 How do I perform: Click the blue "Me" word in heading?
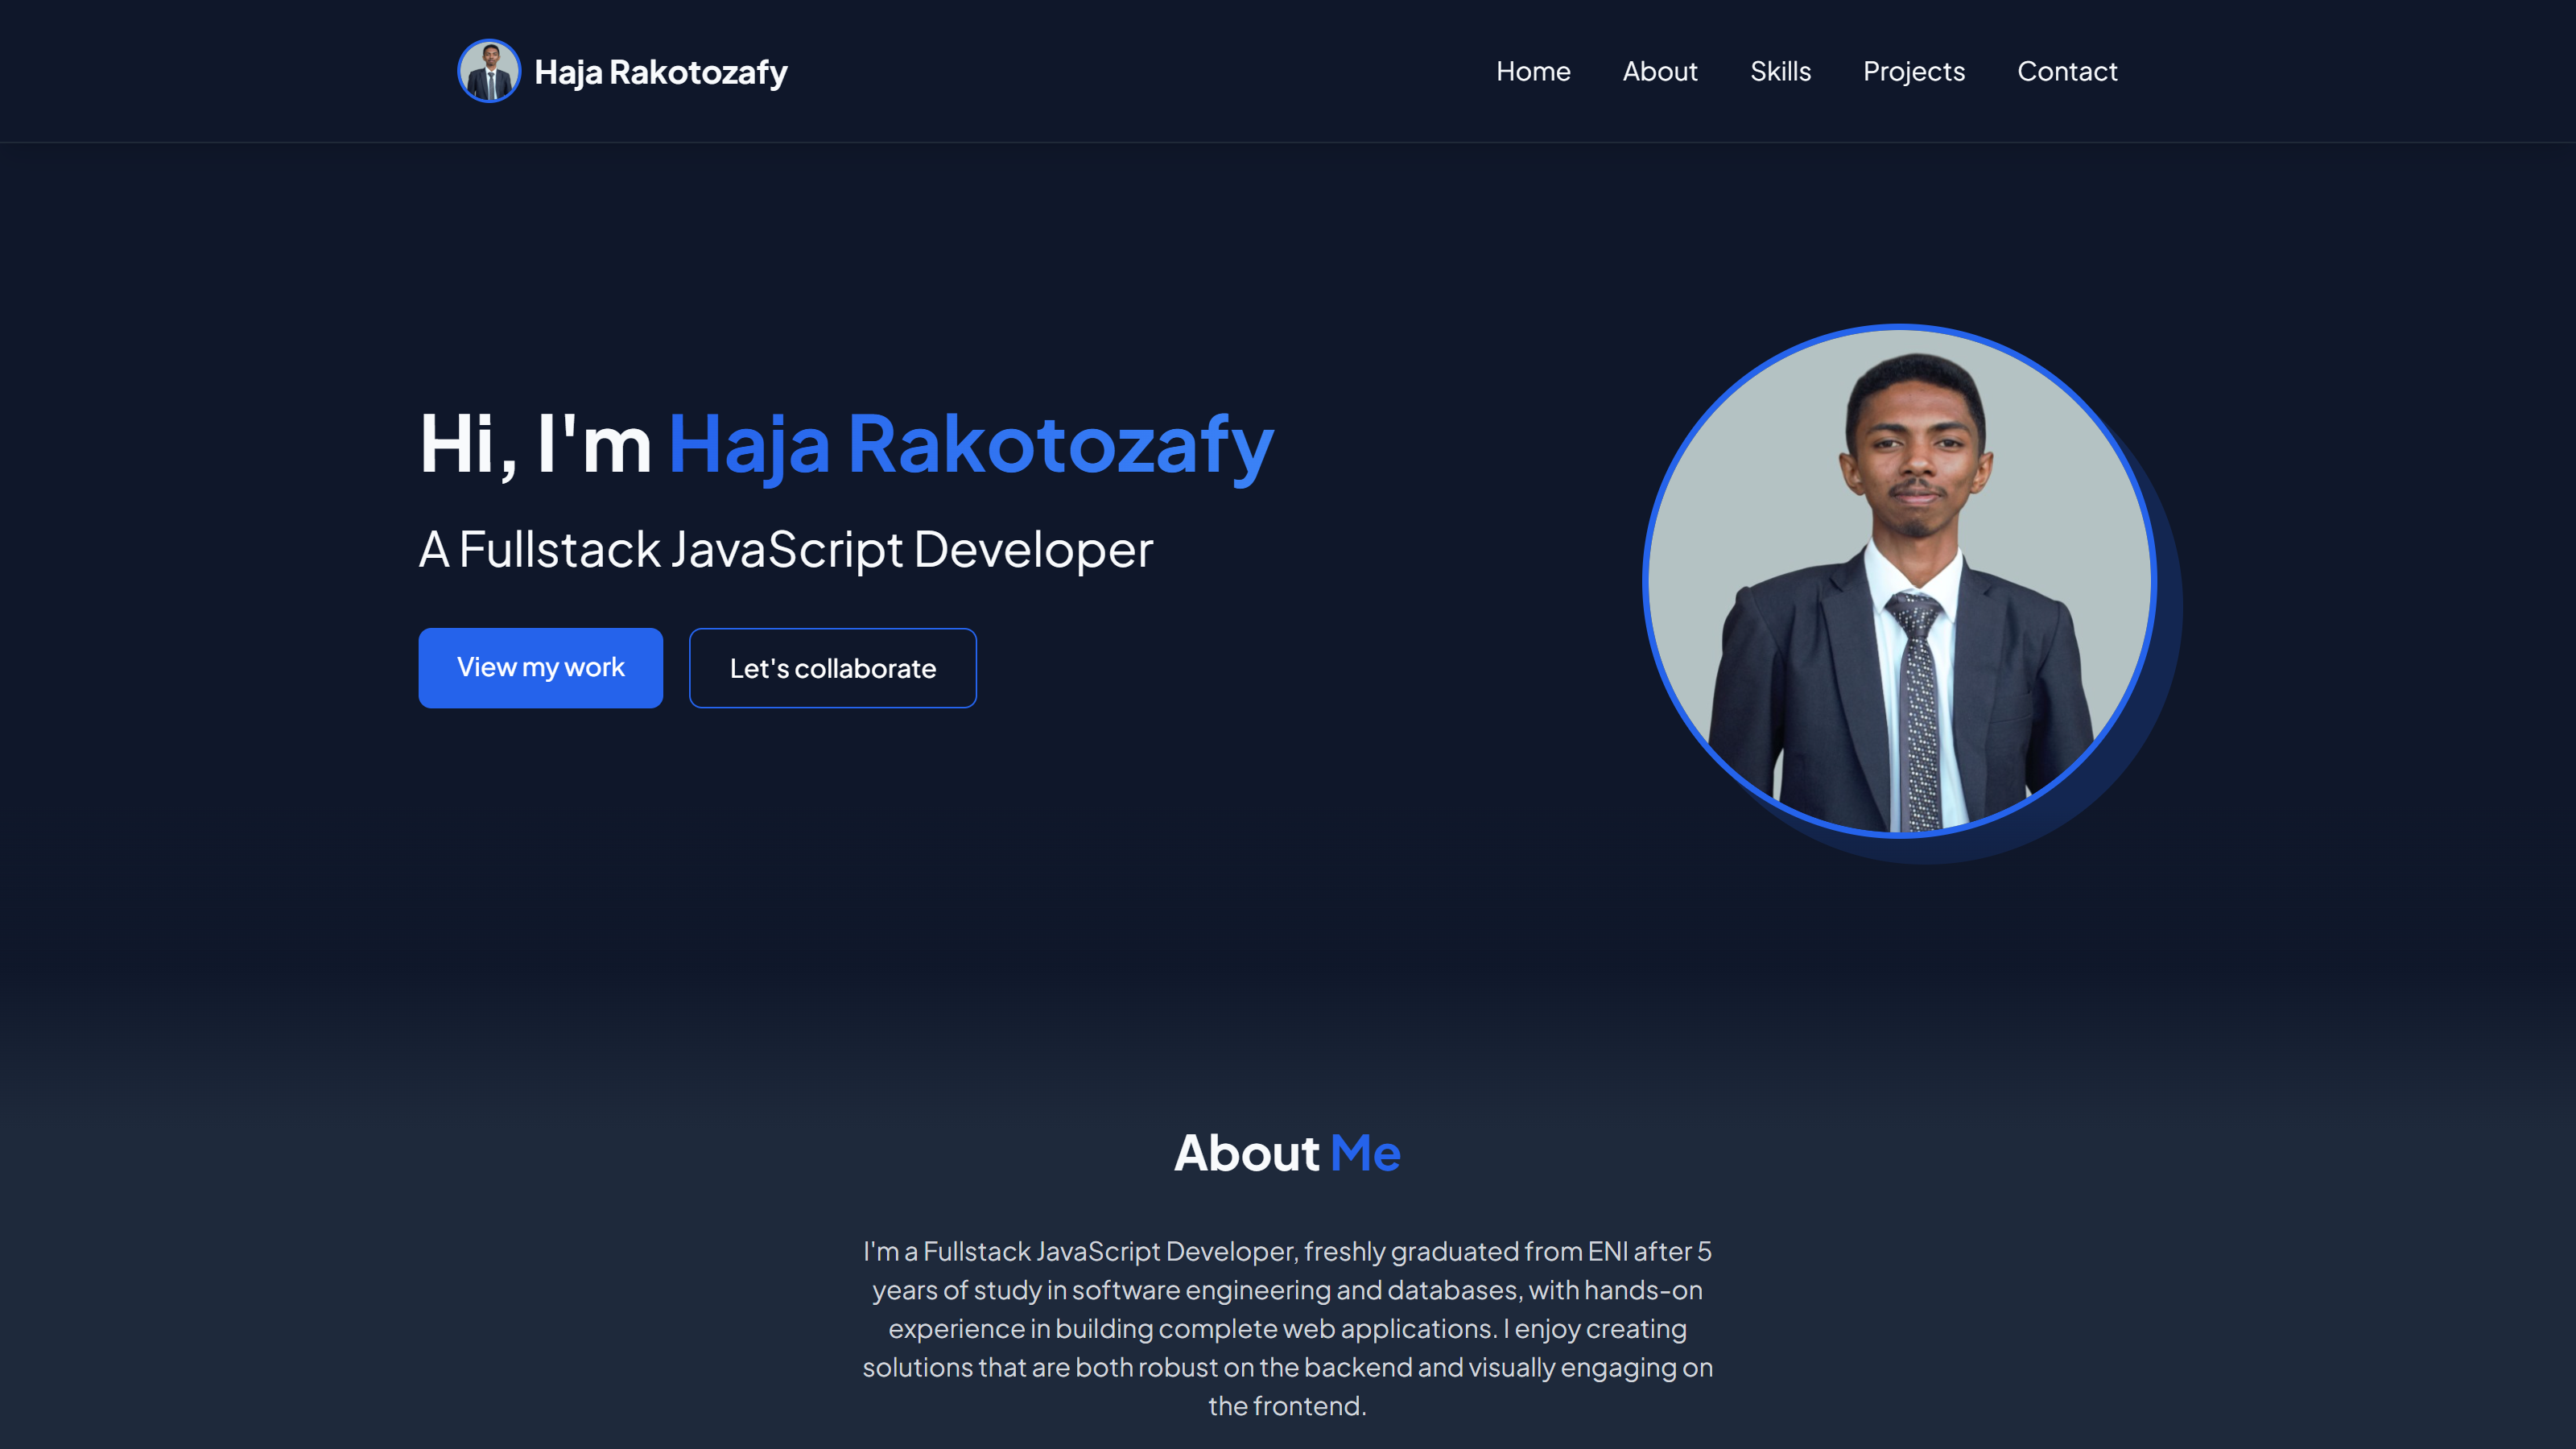[x=1366, y=1153]
